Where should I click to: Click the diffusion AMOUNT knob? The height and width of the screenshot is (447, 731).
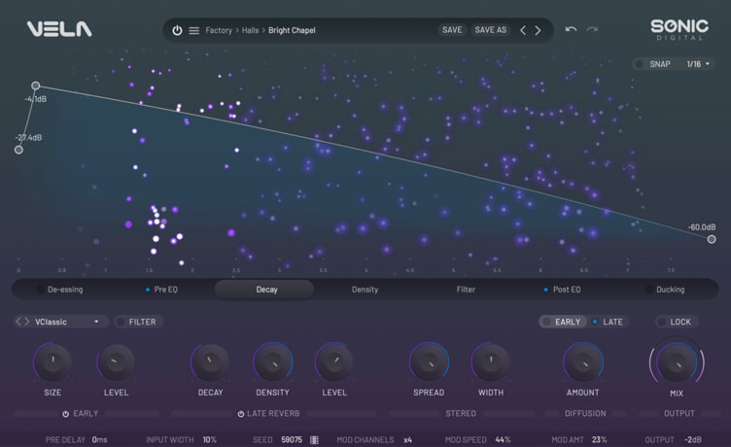(582, 361)
